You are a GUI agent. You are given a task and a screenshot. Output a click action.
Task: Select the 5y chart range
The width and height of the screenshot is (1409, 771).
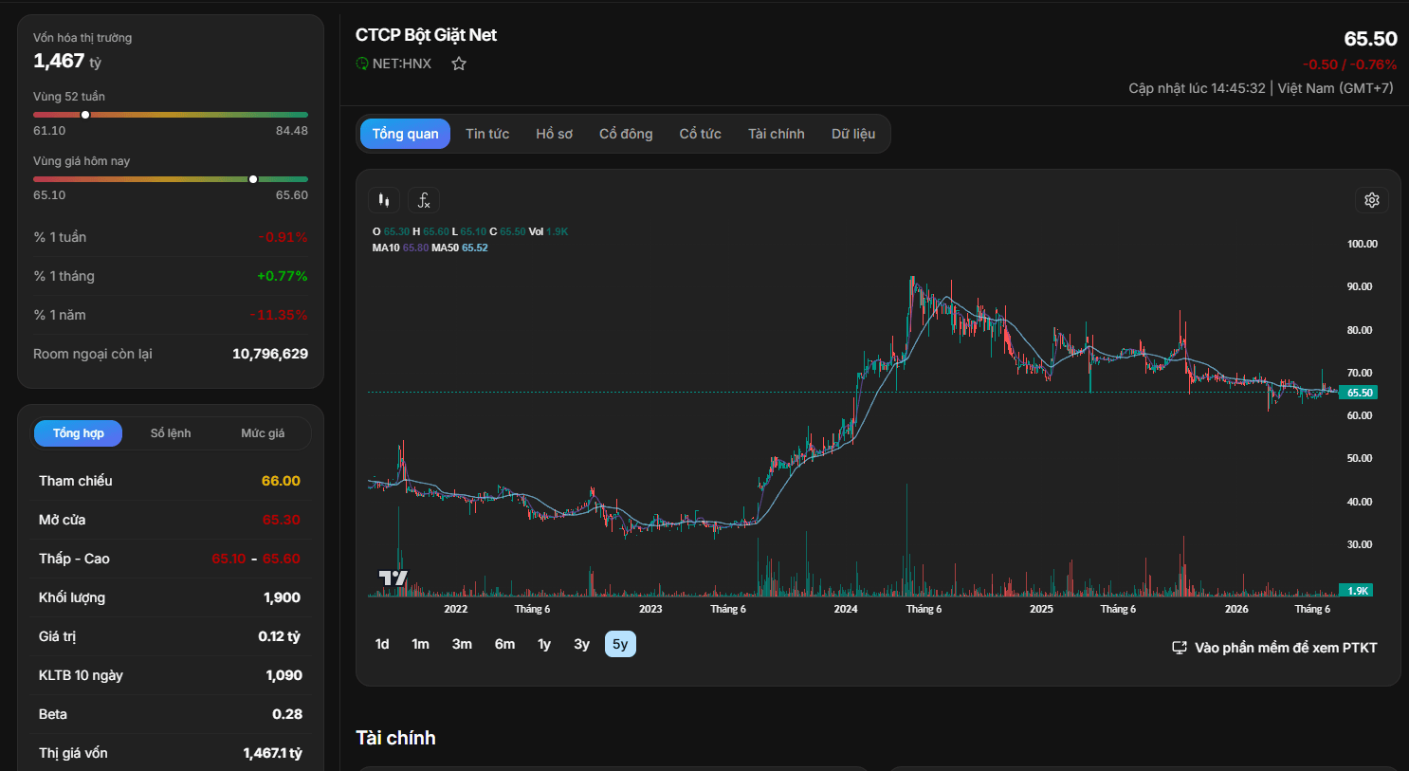click(620, 644)
